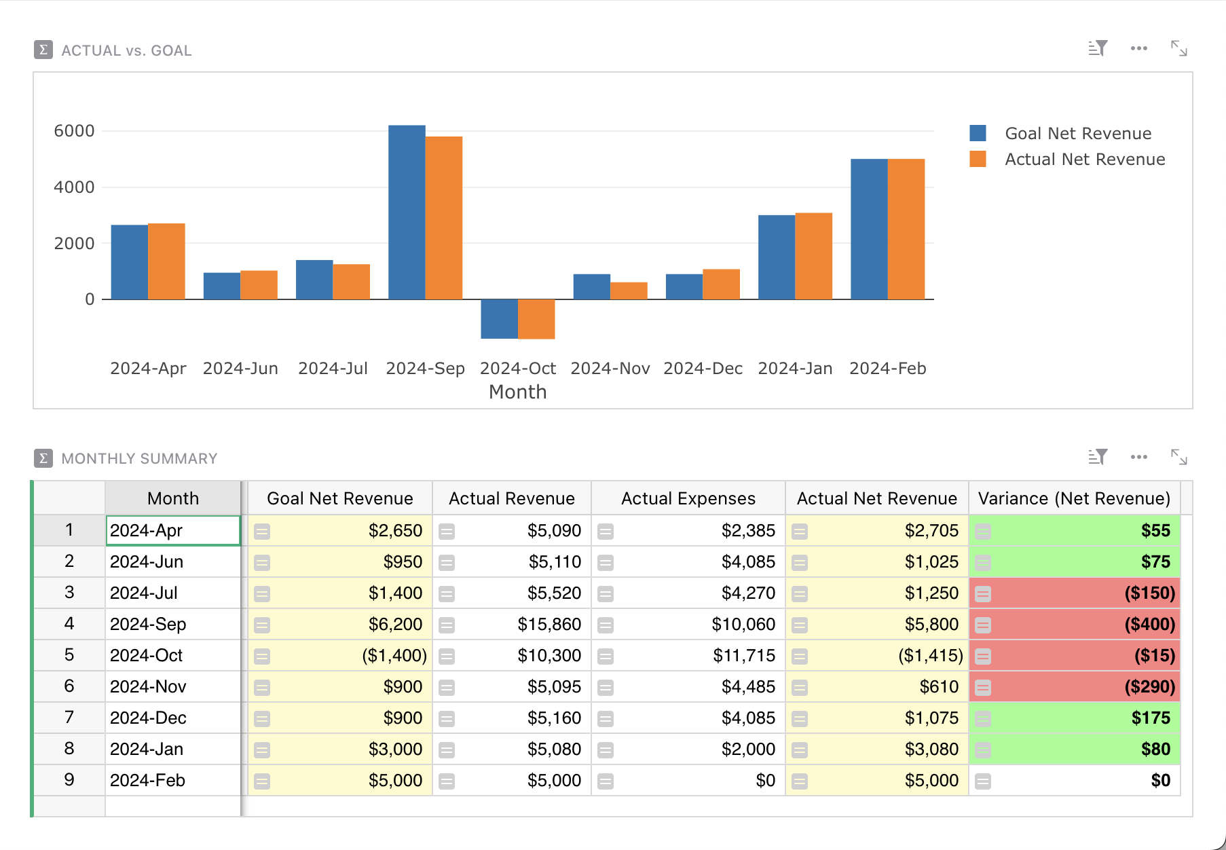The height and width of the screenshot is (850, 1226).
Task: Click the formula chip in 2024-Sep Actual Revenue cell
Action: 447,624
